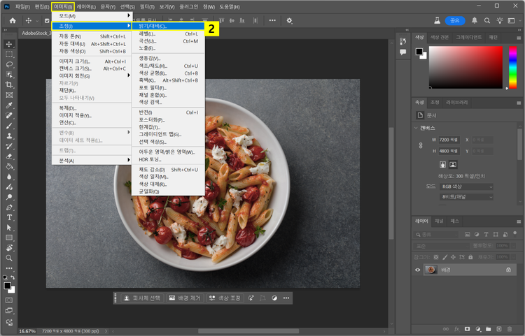Choose 색조/채도(H) menu entry
This screenshot has width=525, height=336.
point(168,66)
